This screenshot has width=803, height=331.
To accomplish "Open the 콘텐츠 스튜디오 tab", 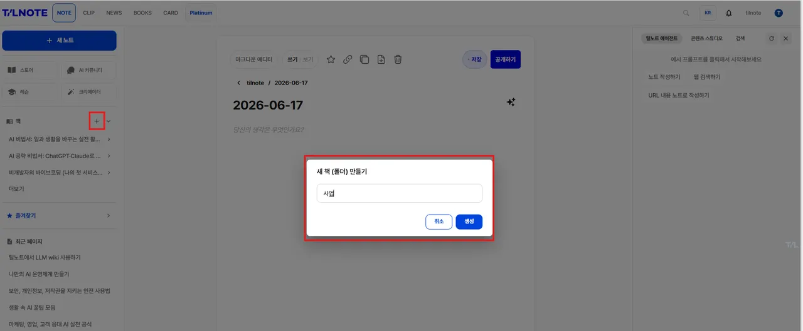I will click(706, 38).
